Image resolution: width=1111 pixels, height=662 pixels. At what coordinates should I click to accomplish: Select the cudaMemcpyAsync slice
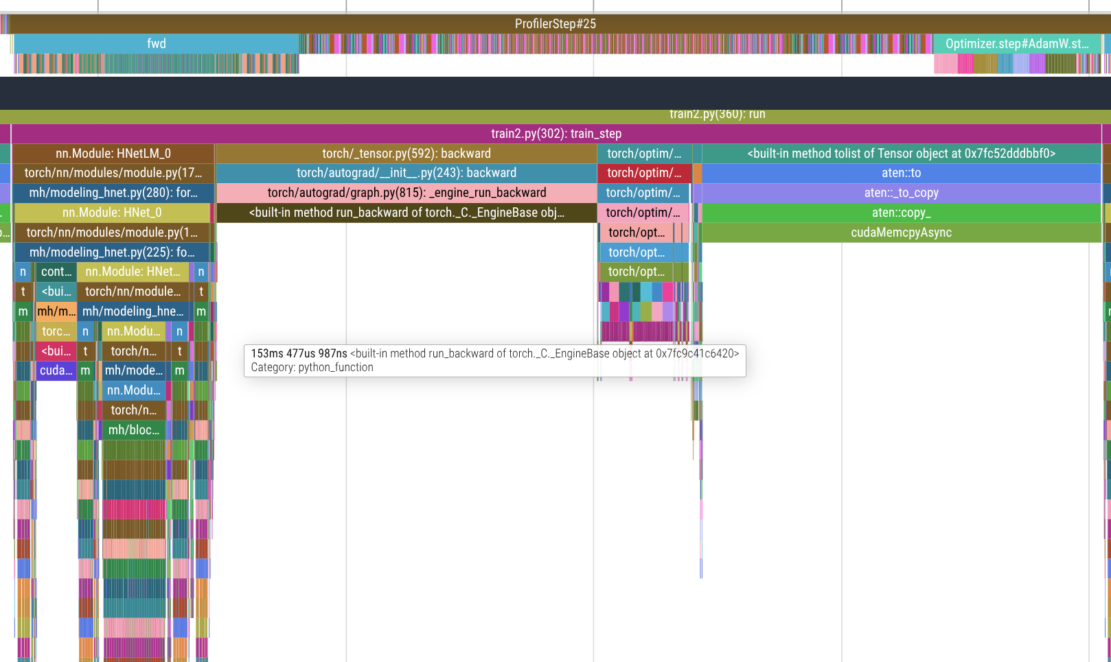901,233
